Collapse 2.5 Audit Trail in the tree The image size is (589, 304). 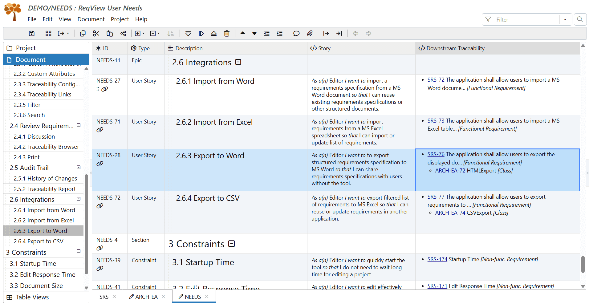pos(79,168)
